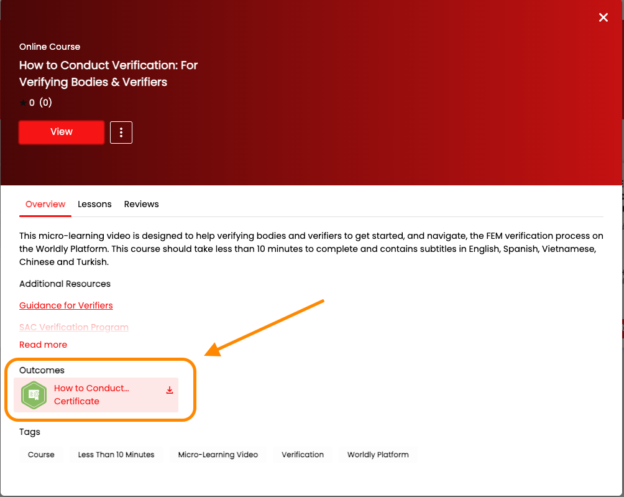Click the course title heading

(x=108, y=73)
